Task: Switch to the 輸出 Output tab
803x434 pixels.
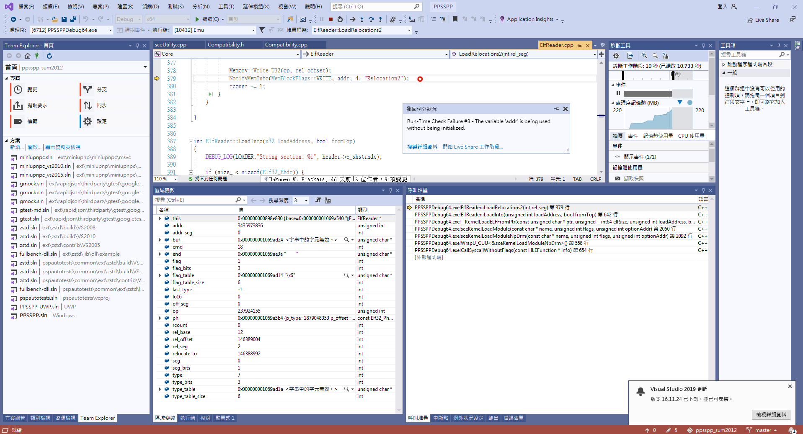Action: click(493, 418)
